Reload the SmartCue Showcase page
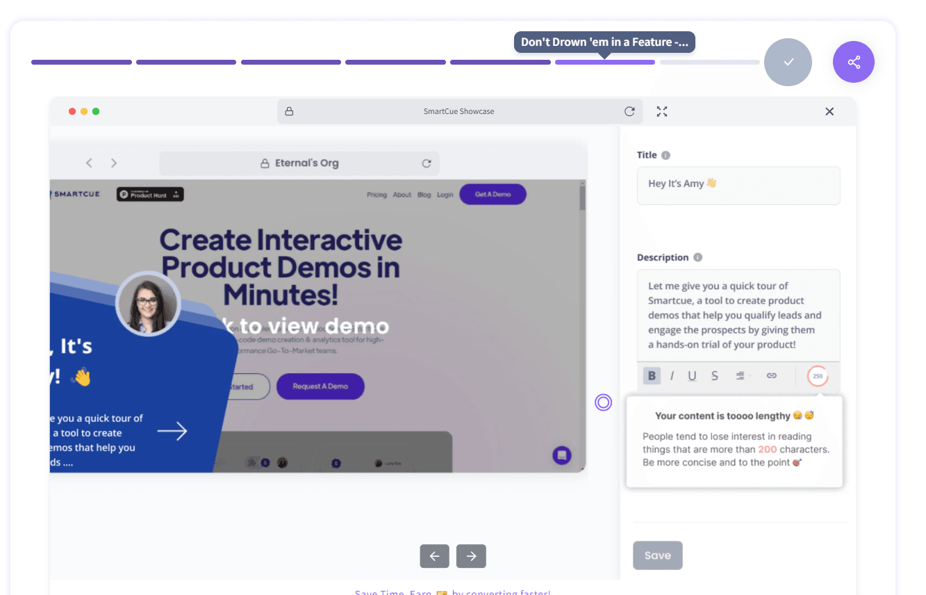Viewport: 926px width, 595px height. 629,111
